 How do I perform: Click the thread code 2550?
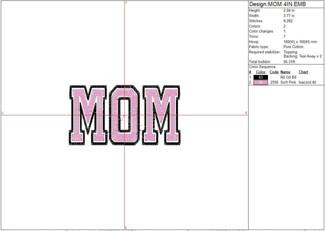[274, 82]
